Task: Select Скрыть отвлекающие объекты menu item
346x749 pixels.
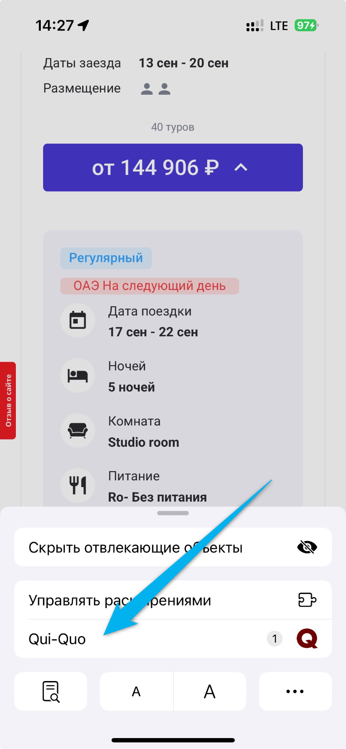Action: (173, 547)
